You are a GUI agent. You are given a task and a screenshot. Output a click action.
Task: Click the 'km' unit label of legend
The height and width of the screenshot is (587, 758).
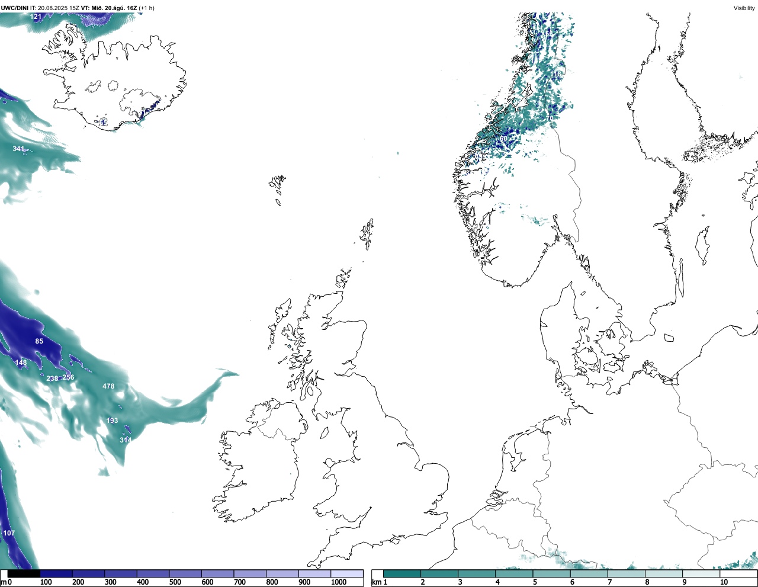click(376, 582)
